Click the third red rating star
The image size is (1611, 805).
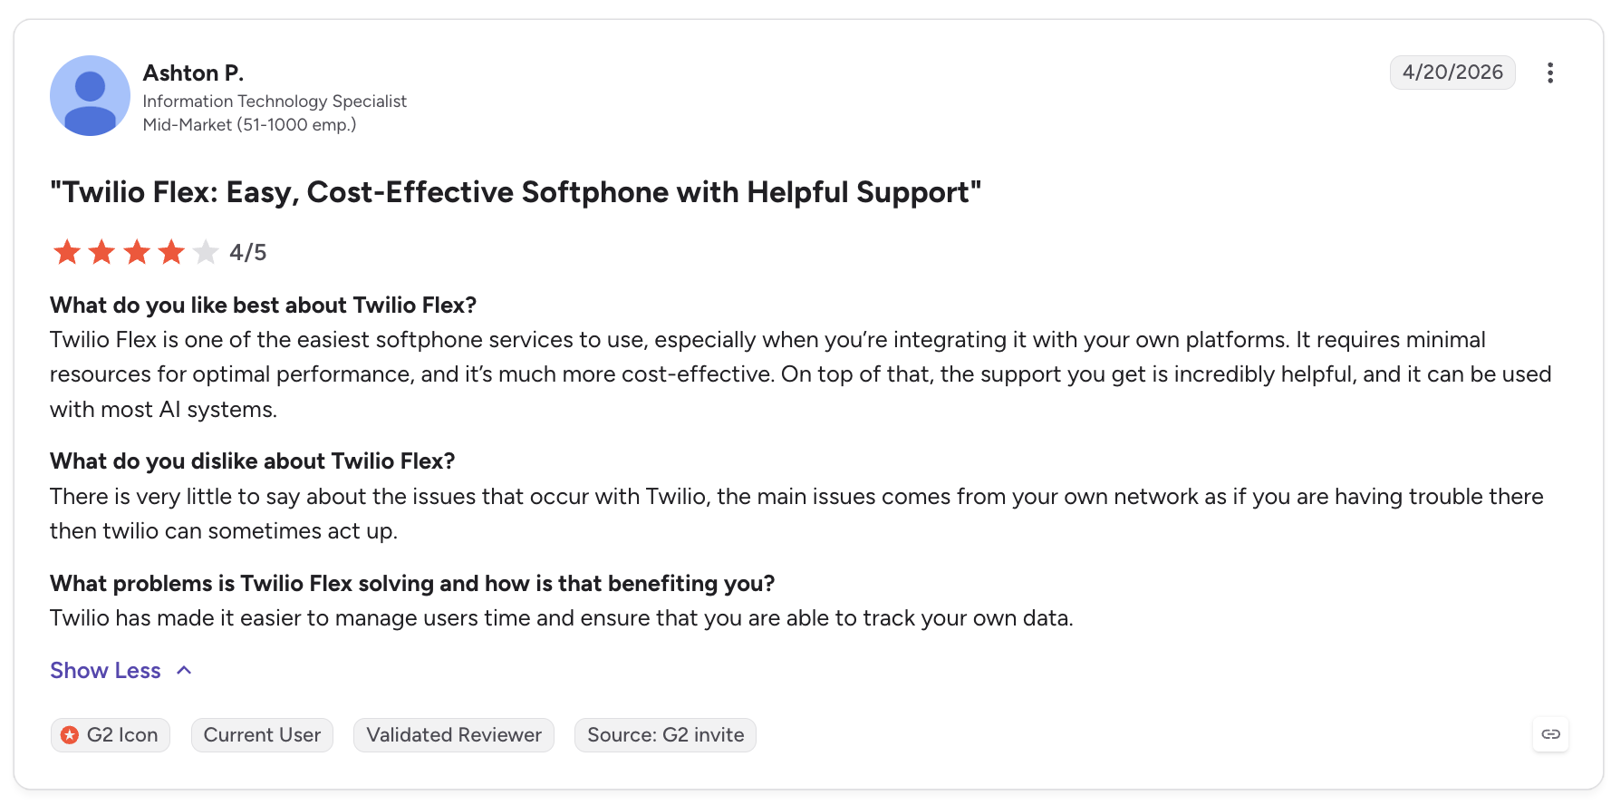pos(137,252)
